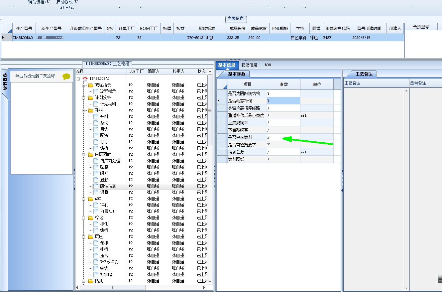Collapse the root node IB48R00BA0 in tree
Image resolution: width=442 pixels, height=292 pixels.
coord(78,78)
